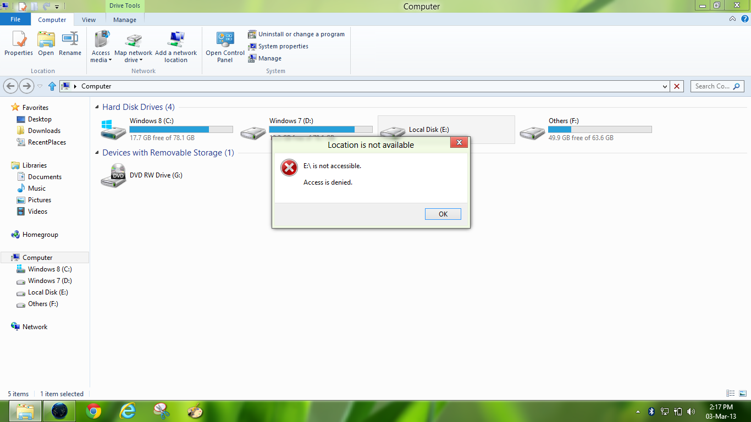Select Libraries in the navigation pane

point(35,165)
